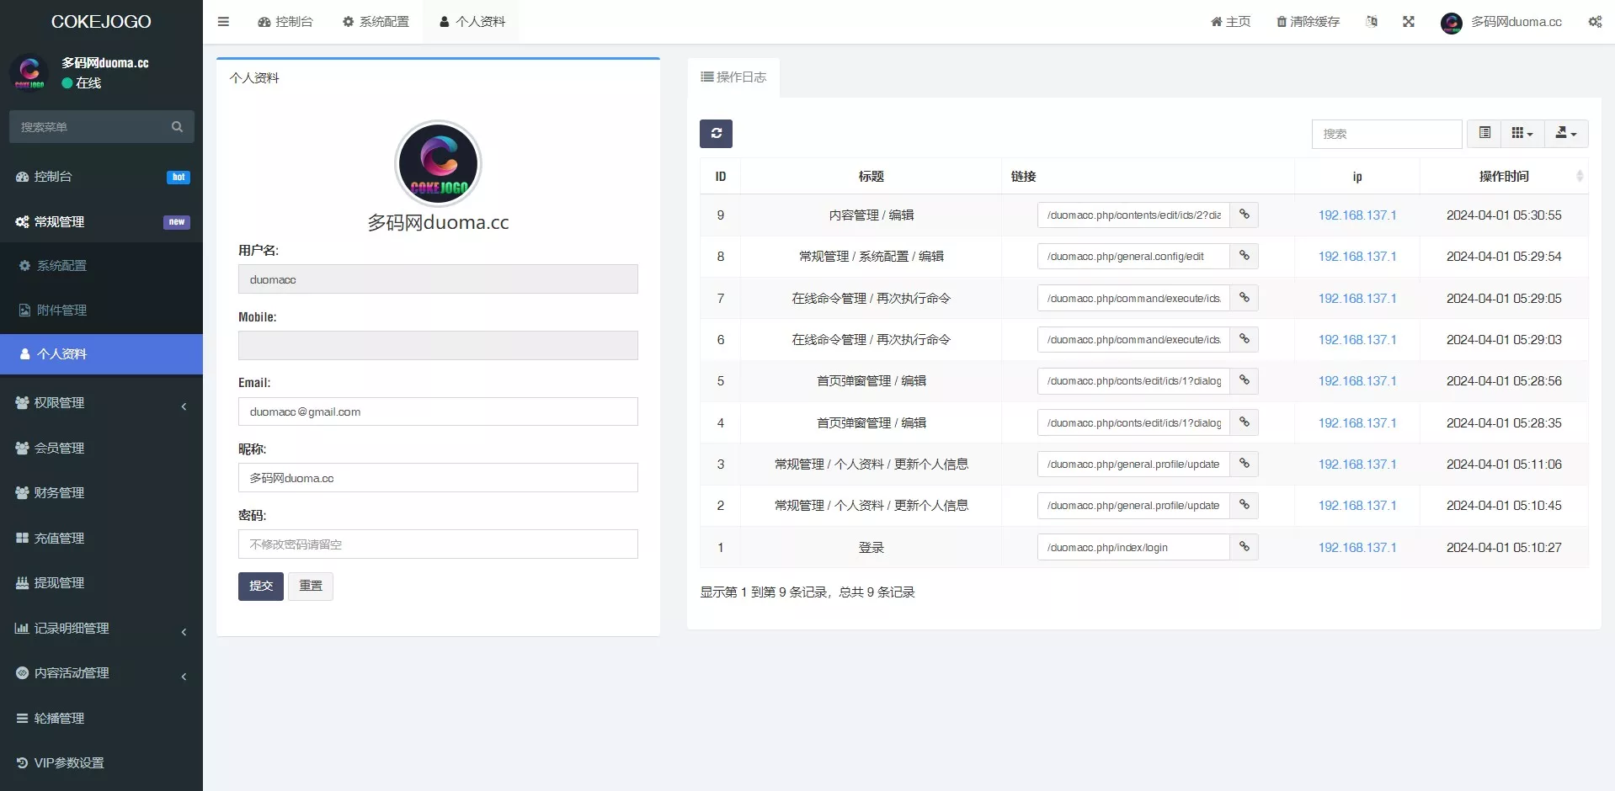
Task: Expand the 权限管理 sidebar menu
Action: point(59,402)
